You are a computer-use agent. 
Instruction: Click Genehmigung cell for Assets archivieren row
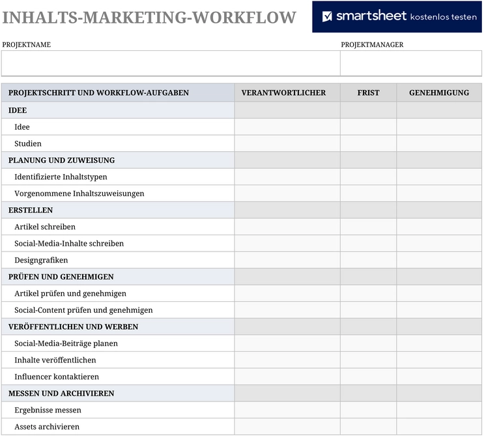click(439, 427)
